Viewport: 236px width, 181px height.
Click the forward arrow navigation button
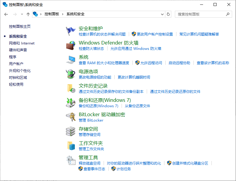point(15,14)
